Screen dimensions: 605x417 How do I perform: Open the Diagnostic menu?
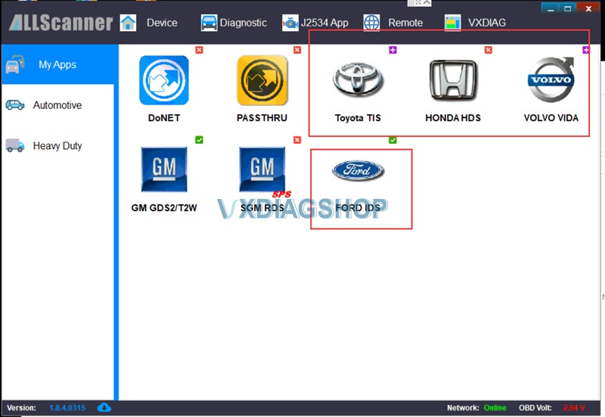(x=243, y=23)
